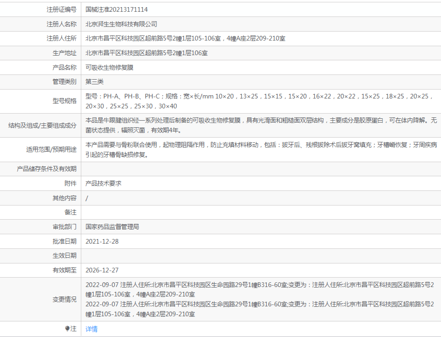Click the 注册人名称 row label
Image resolution: width=441 pixels, height=337 pixels.
tap(61, 24)
